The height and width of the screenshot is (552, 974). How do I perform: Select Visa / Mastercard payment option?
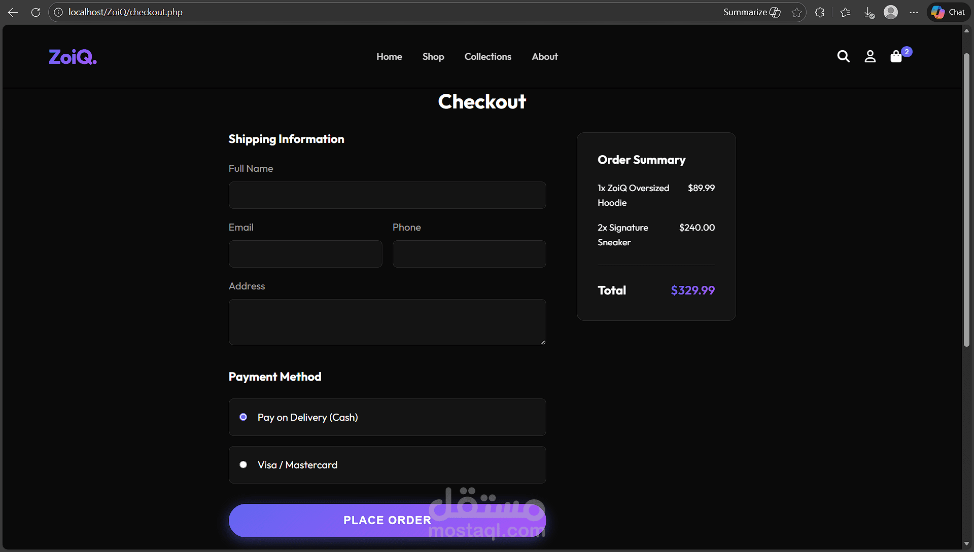(243, 465)
